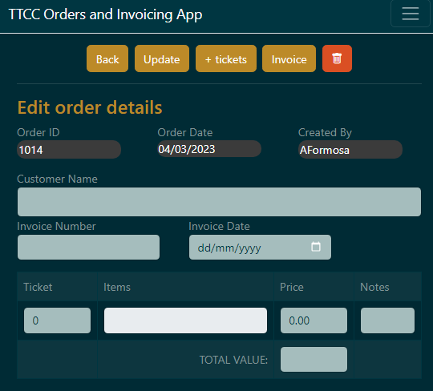433x391 pixels.
Task: Focus the white Items input field
Action: pos(185,320)
